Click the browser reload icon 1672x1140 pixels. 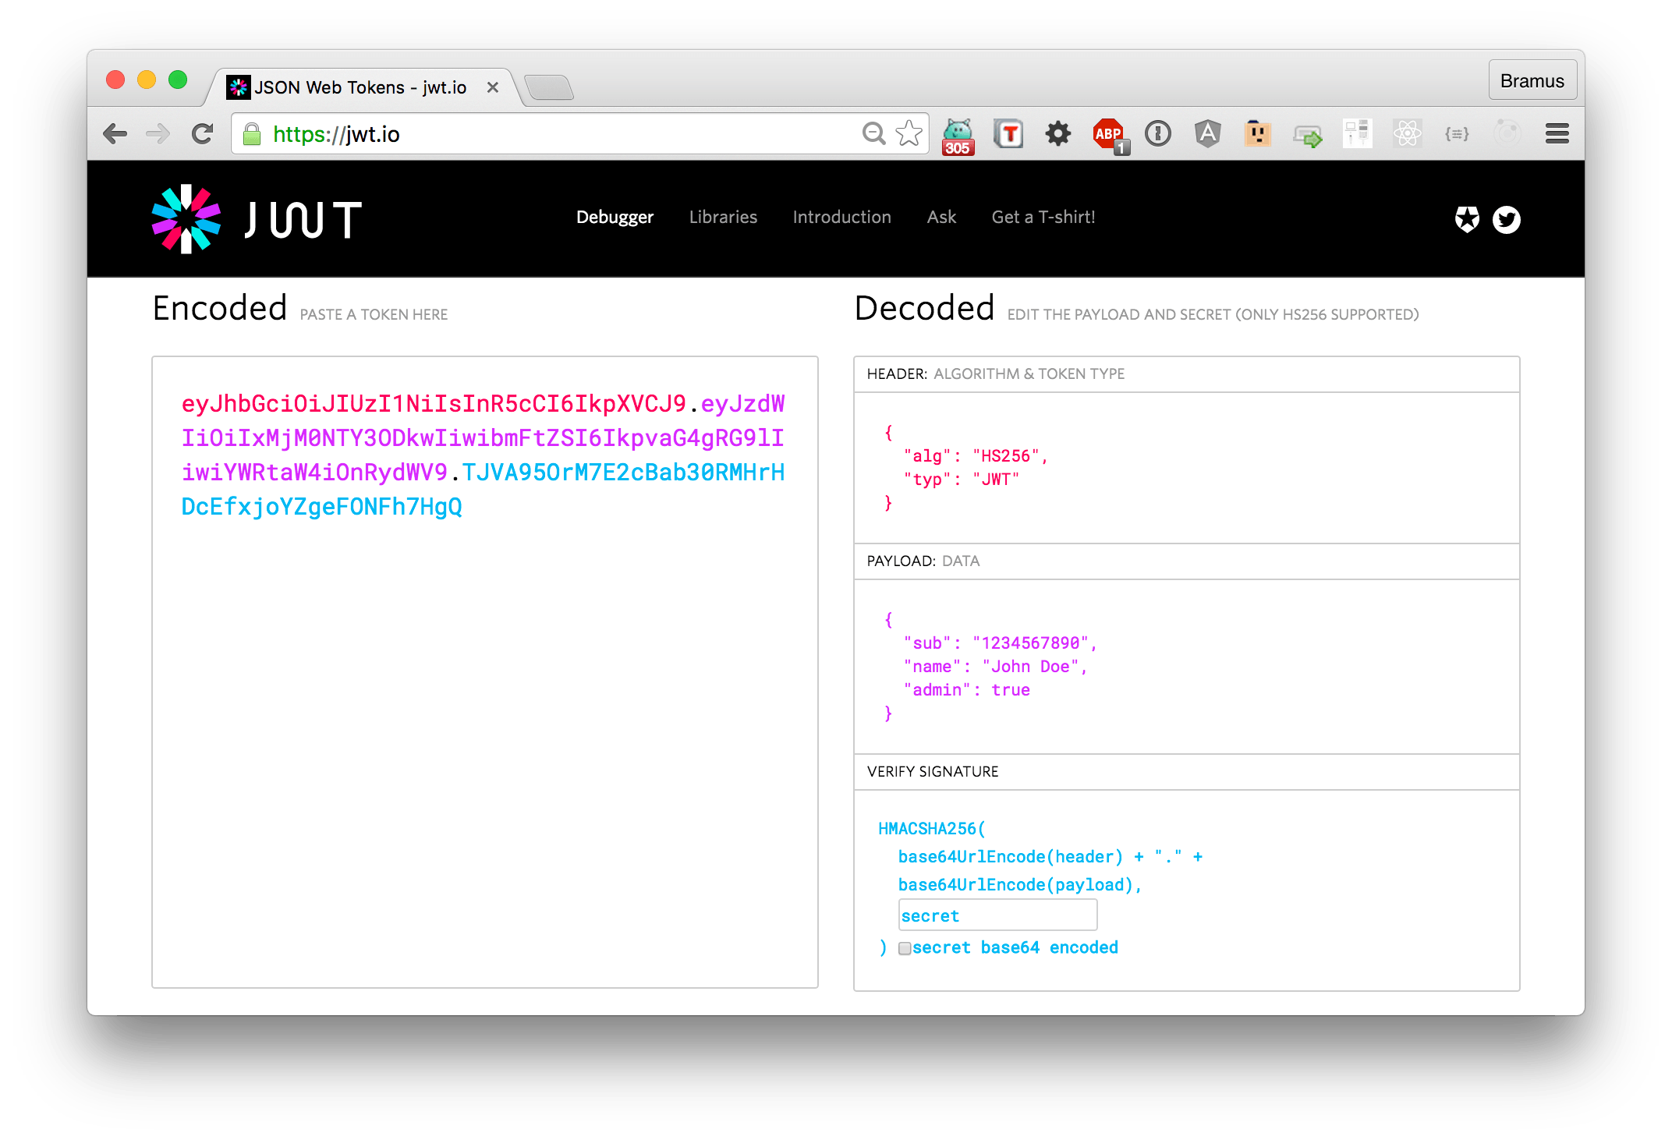203,134
